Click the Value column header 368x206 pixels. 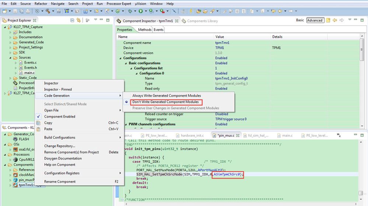pyautogui.click(x=242, y=37)
